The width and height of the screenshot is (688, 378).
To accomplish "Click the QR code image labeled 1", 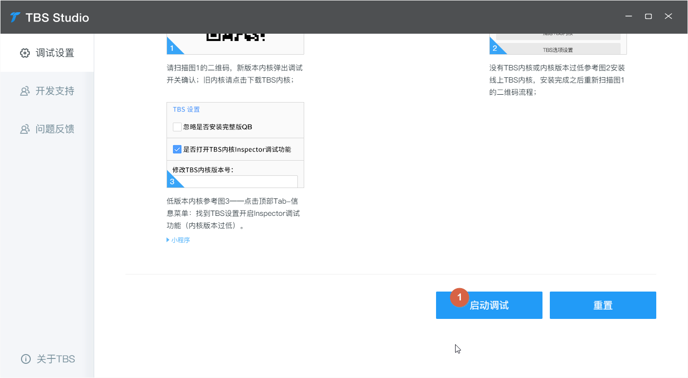I will [235, 44].
